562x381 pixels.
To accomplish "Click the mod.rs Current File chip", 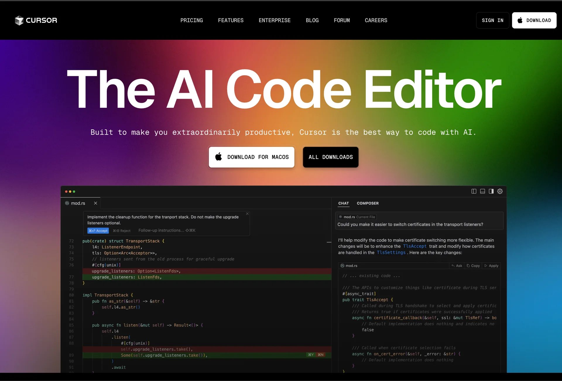I will (357, 217).
